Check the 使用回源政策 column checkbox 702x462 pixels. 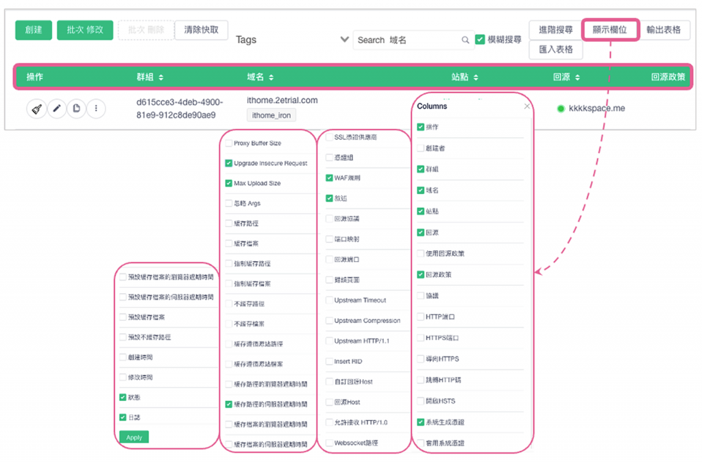pyautogui.click(x=420, y=254)
